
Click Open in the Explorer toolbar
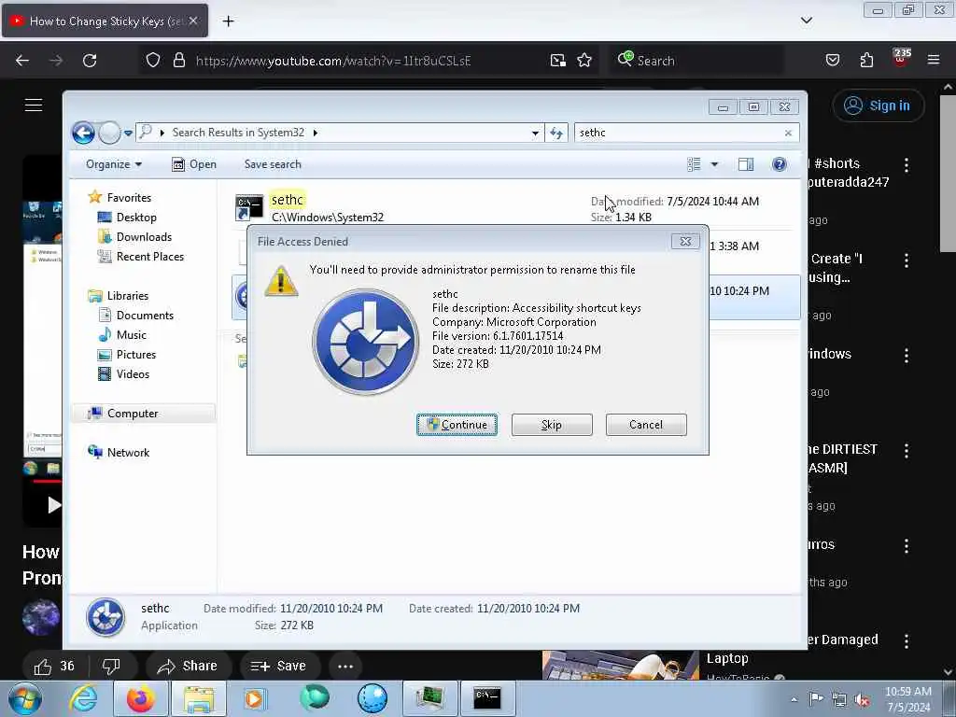click(x=194, y=164)
